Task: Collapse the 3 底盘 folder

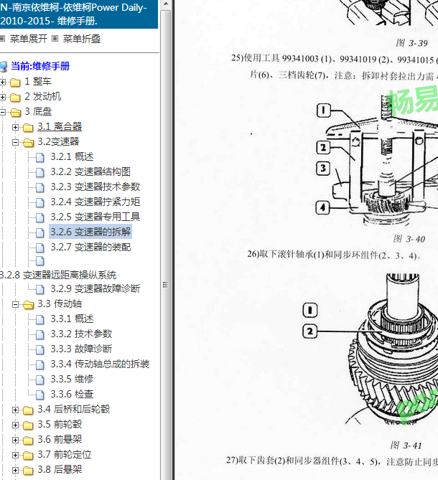Action: [x=3, y=112]
